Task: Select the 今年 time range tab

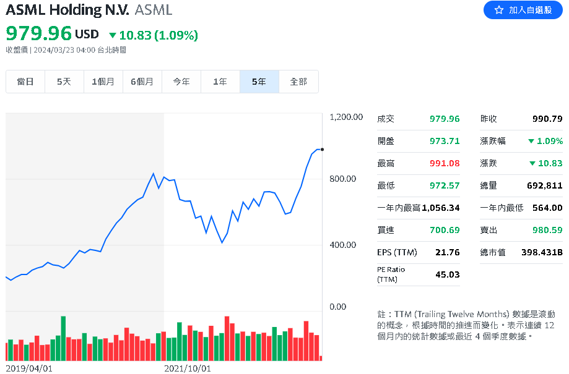Action: 181,82
